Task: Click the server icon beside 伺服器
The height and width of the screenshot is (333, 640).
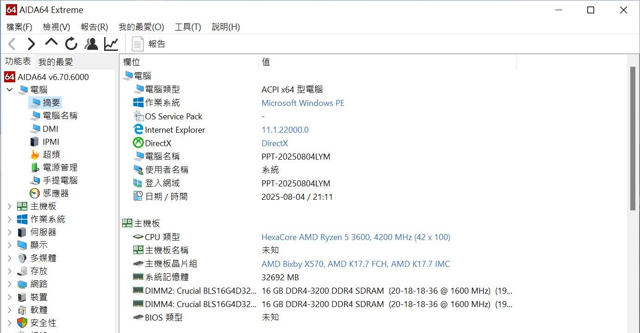Action: [22, 232]
